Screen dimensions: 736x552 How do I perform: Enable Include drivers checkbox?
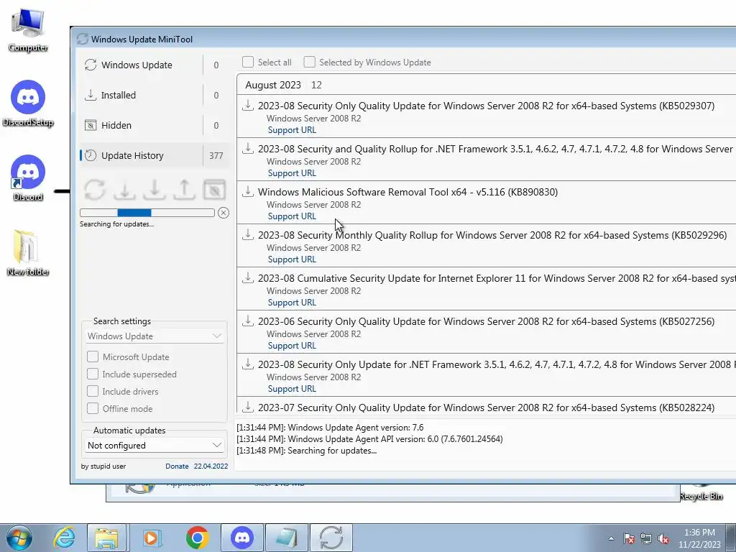tap(93, 392)
